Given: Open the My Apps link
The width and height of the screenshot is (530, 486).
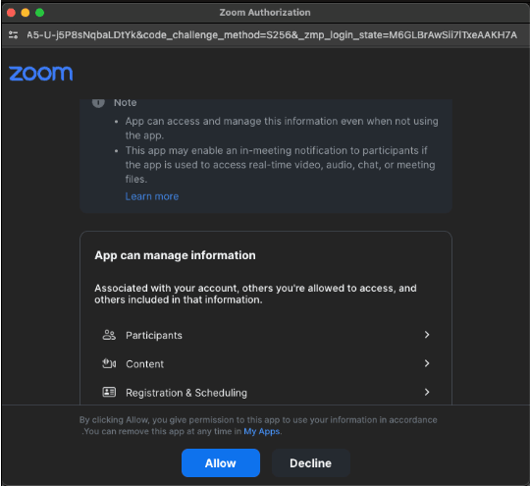Looking at the screenshot, I should click(262, 431).
